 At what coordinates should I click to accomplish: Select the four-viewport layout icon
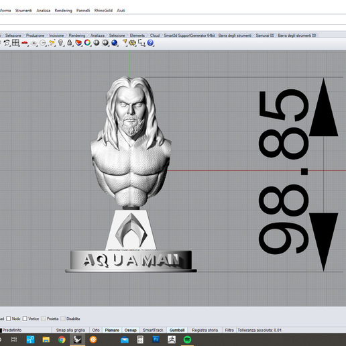[15, 42]
